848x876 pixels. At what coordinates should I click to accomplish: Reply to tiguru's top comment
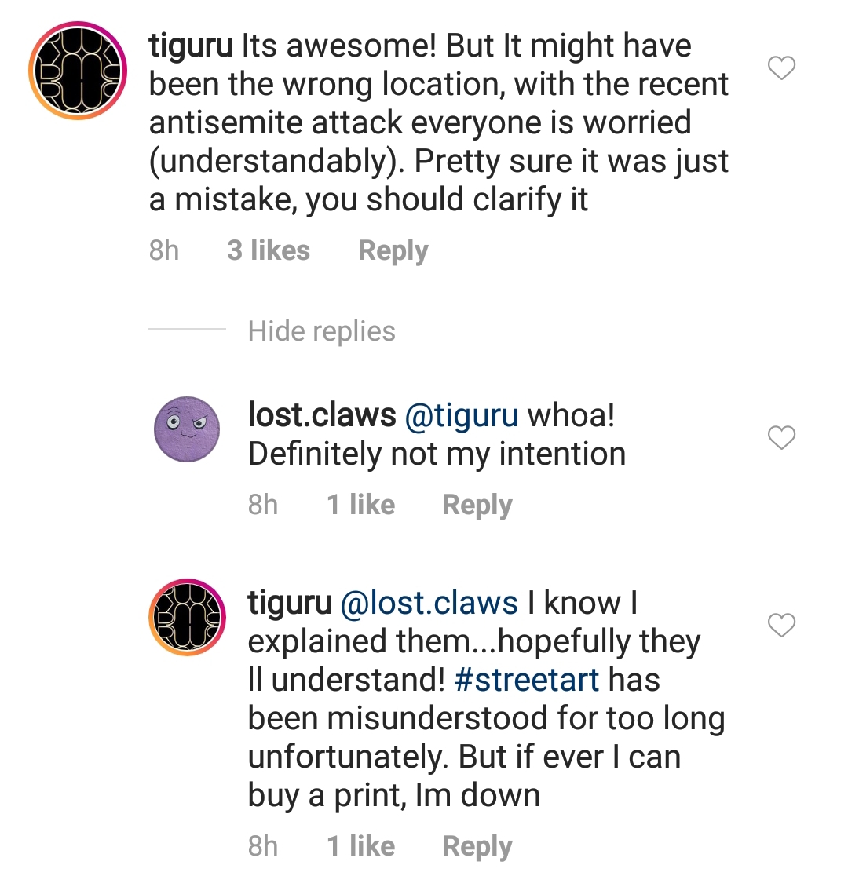click(x=393, y=251)
